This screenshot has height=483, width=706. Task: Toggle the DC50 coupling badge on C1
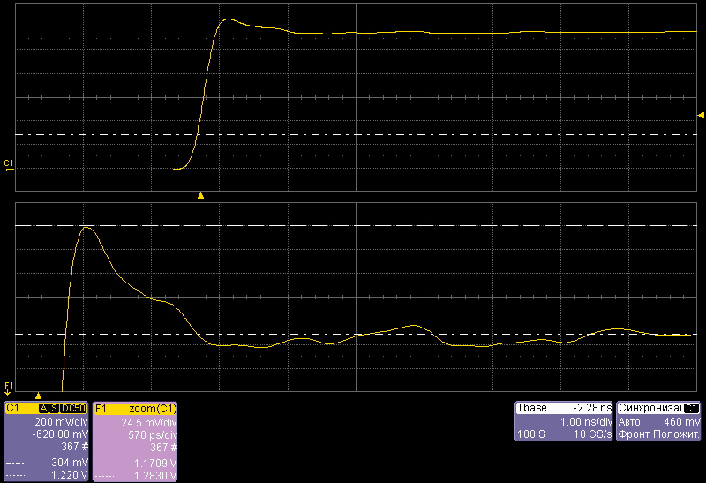pos(73,409)
